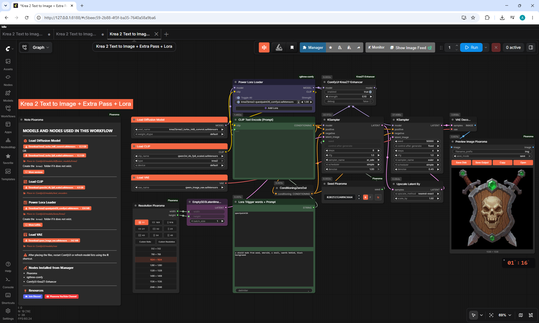Select the R seed mode in Seed Pixaroma
The image size is (539, 323).
coord(366,197)
